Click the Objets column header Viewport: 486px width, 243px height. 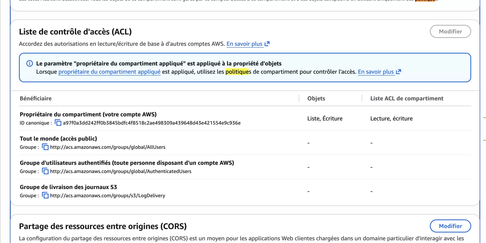pos(316,99)
